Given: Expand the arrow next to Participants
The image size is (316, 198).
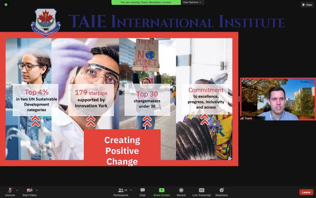Looking at the screenshot, I should pyautogui.click(x=131, y=190).
